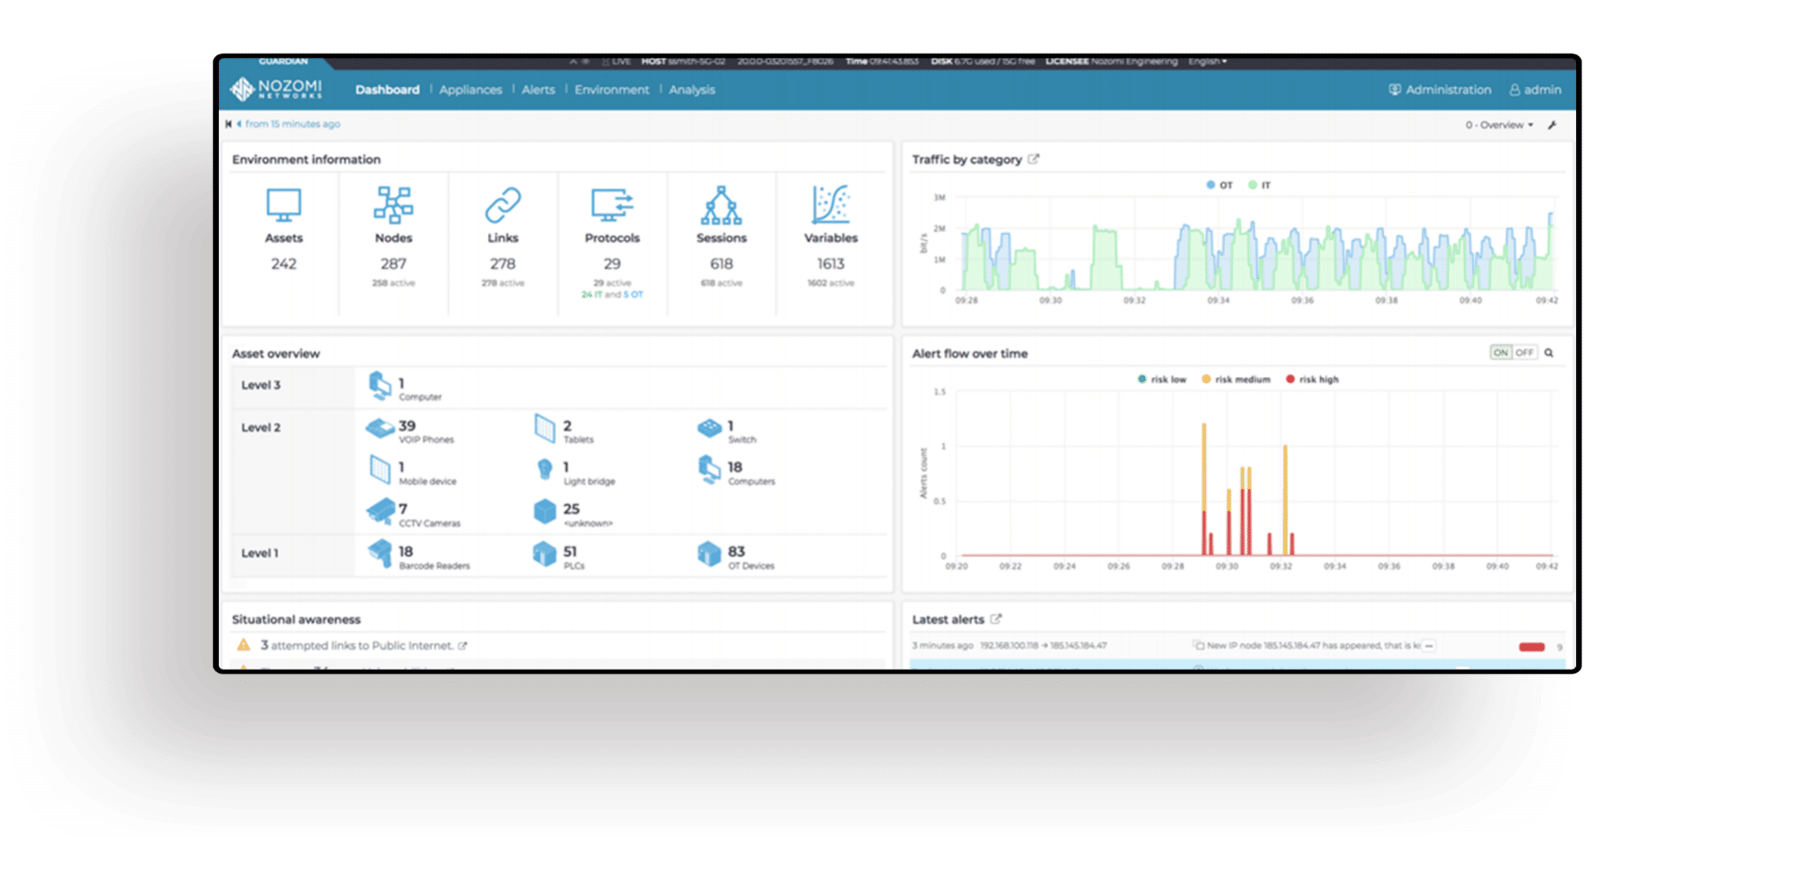The image size is (1814, 879).
Task: Toggle the OT series legend
Action: [1219, 185]
